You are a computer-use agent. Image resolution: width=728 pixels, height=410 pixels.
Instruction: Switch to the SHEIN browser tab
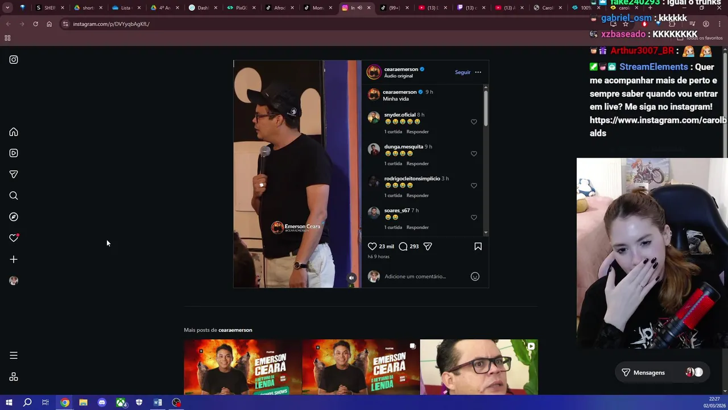(49, 8)
